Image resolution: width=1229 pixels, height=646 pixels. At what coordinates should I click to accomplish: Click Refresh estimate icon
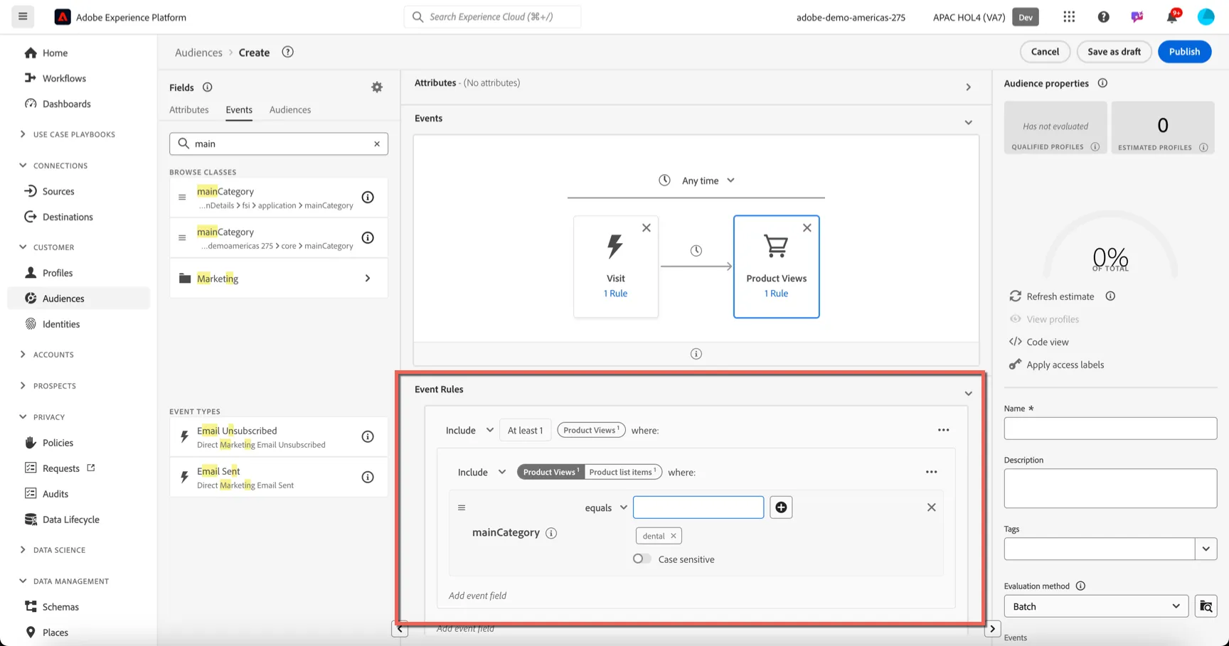pyautogui.click(x=1015, y=296)
